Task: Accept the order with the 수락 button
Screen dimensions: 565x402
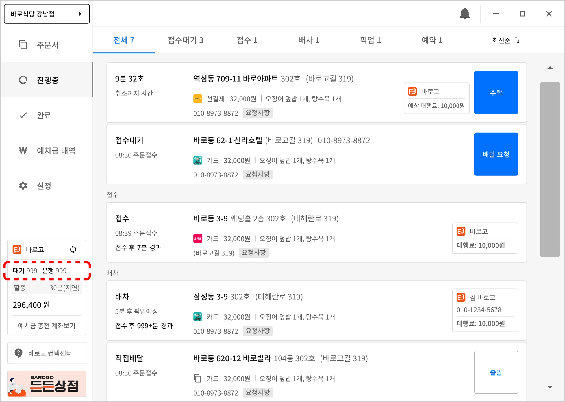Action: coord(496,92)
